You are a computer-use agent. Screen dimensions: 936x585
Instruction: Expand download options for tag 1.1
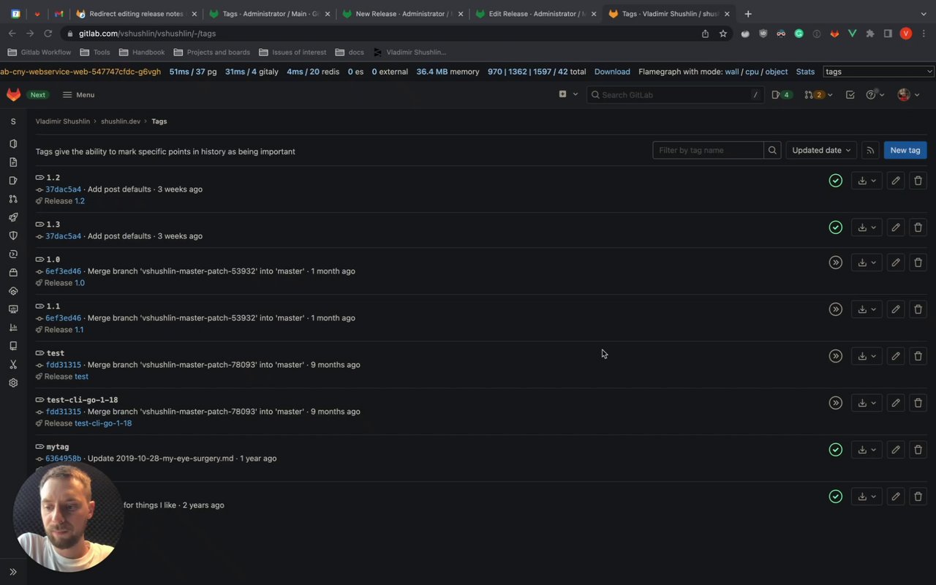pos(867,309)
